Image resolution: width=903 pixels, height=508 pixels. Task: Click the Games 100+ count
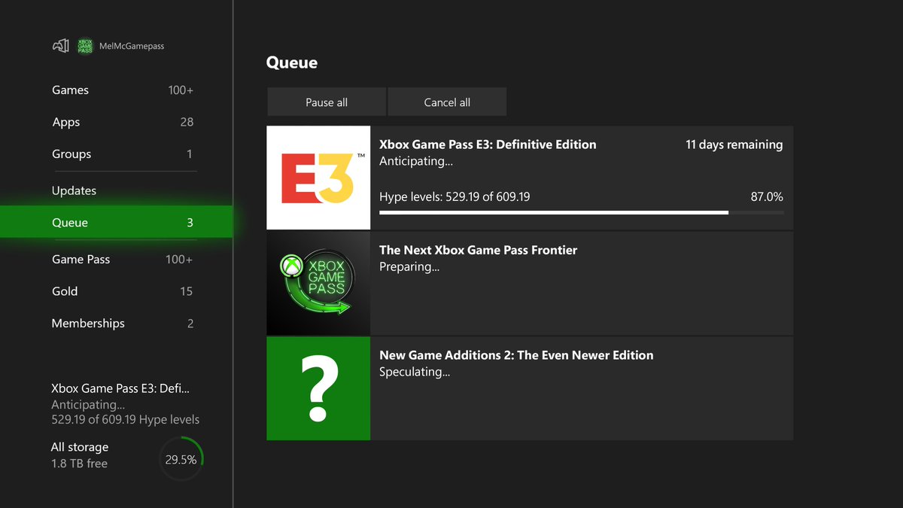click(x=181, y=90)
